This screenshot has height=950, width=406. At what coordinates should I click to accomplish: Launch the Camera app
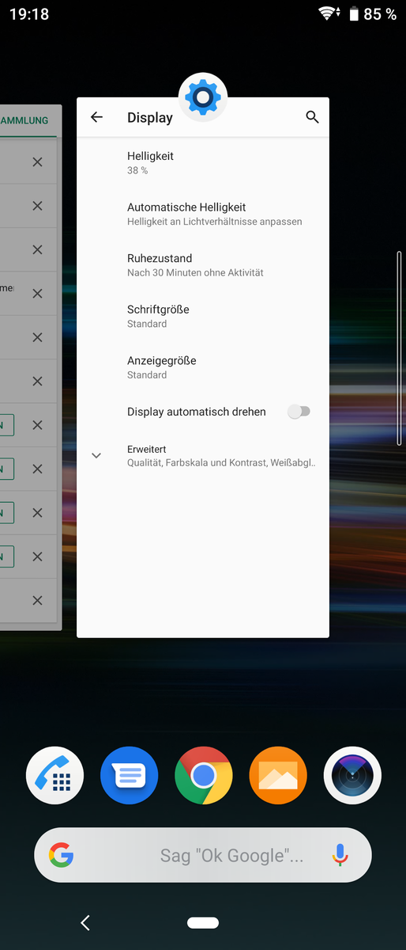(352, 775)
